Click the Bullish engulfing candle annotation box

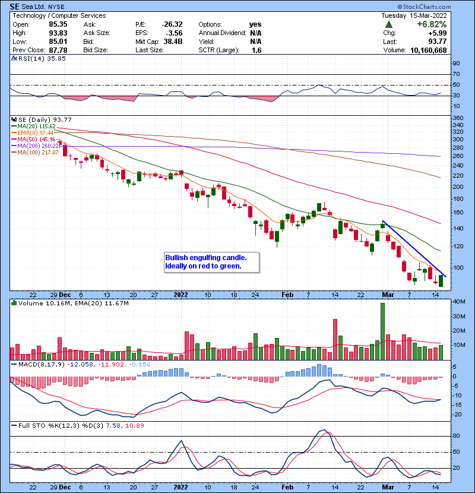212,262
